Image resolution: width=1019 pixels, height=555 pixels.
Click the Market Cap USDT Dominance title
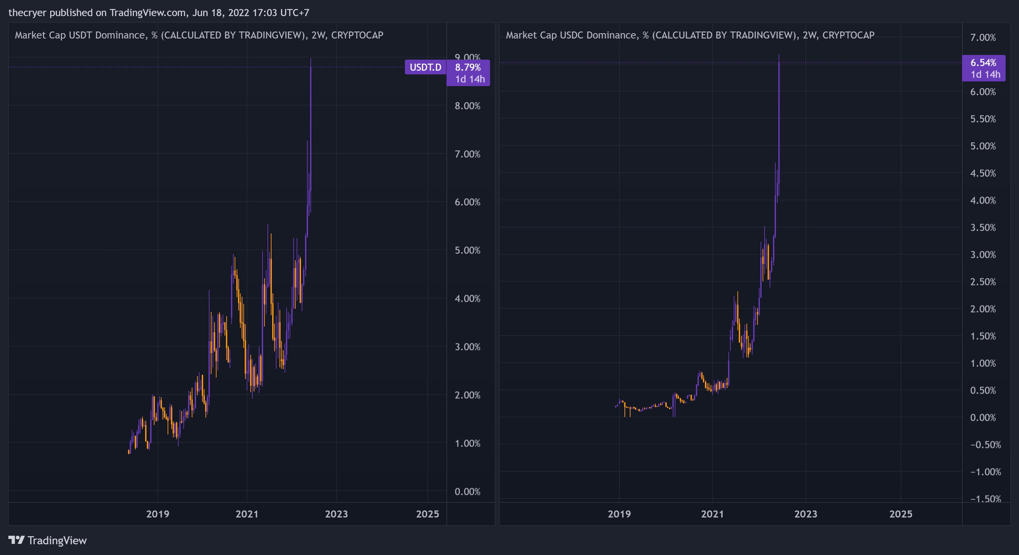199,35
